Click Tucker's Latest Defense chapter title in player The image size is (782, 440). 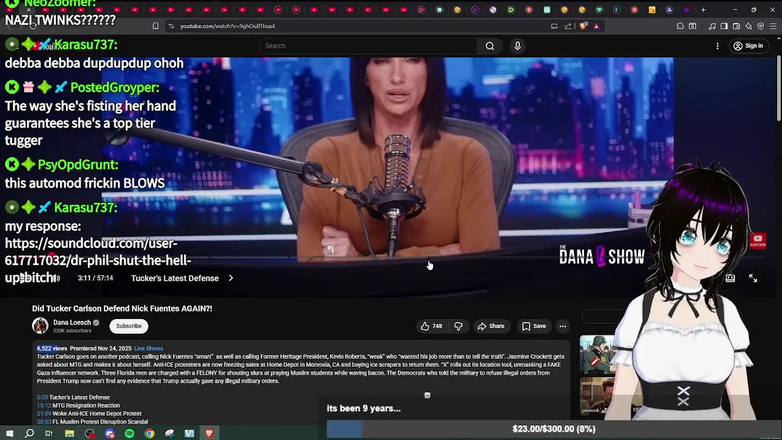[x=175, y=278]
